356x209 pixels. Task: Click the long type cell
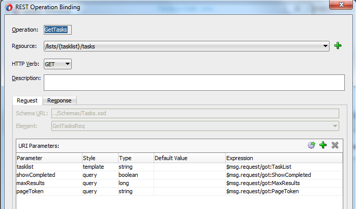pyautogui.click(x=136, y=183)
